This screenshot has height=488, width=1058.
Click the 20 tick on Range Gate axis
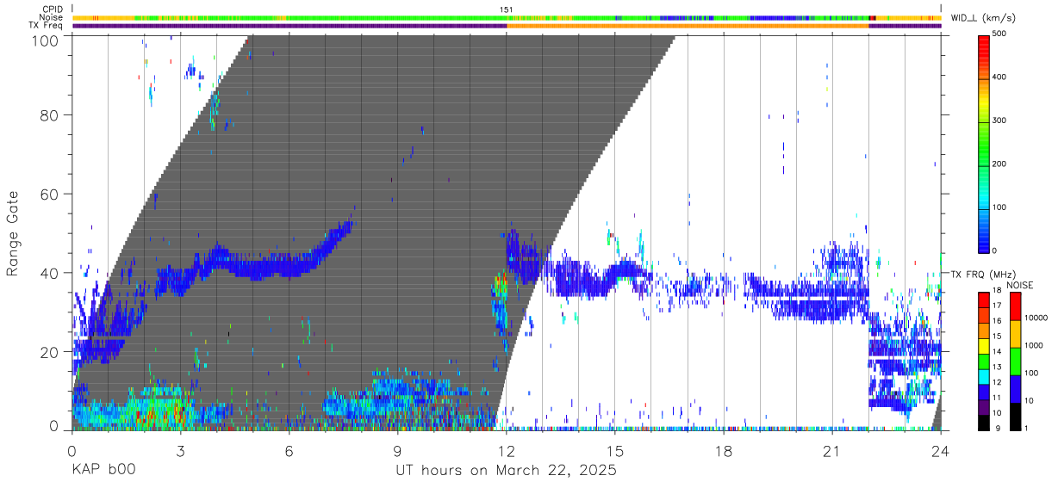tap(50, 352)
